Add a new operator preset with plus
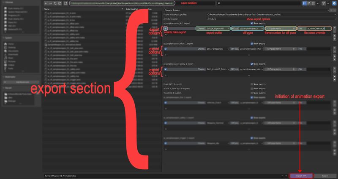This screenshot has width=338, height=179. coord(331,9)
